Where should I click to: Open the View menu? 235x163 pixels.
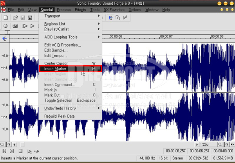point(32,10)
